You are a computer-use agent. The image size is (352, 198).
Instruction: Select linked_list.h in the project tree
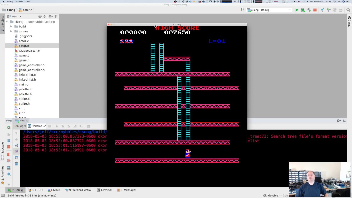[x=27, y=79]
